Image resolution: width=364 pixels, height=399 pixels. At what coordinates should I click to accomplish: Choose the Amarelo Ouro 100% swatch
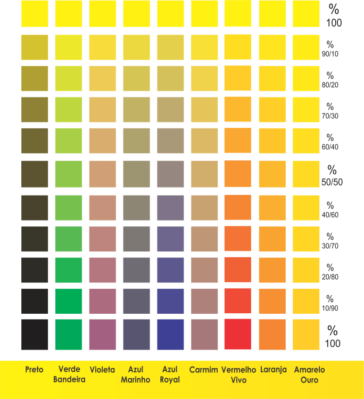click(x=306, y=335)
